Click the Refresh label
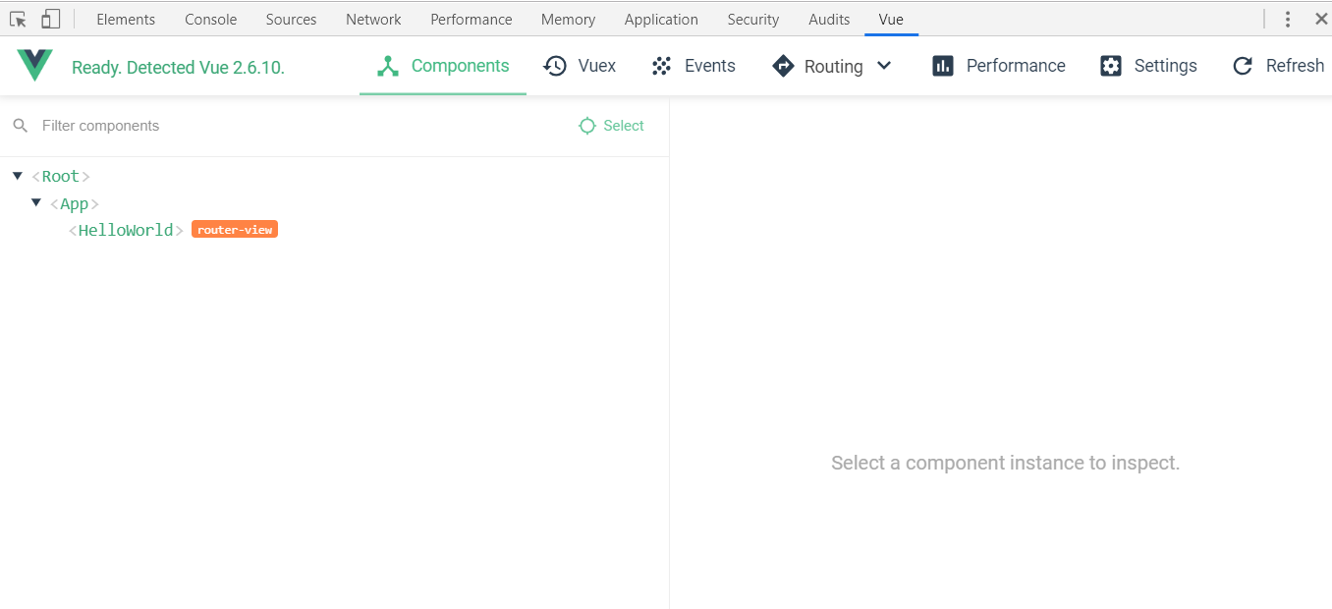Viewport: 1332px width, 609px height. [1295, 66]
